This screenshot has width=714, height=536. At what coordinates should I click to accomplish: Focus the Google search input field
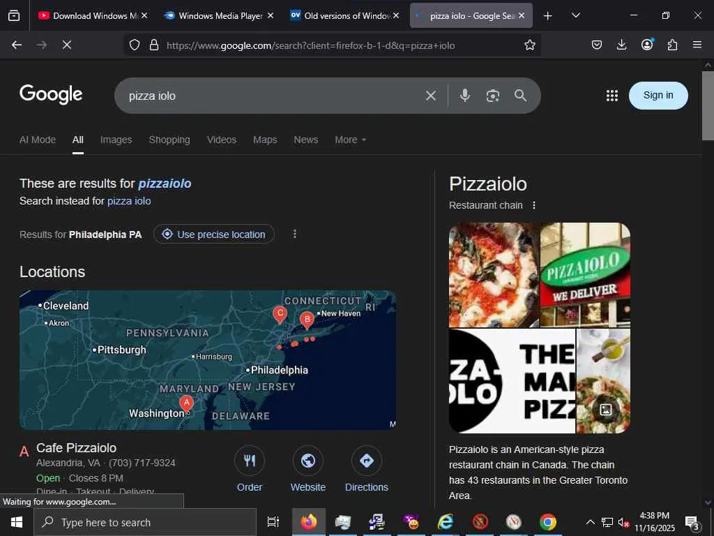(x=273, y=96)
